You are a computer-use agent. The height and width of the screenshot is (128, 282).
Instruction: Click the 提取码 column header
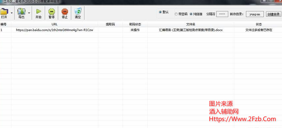coord(110,24)
